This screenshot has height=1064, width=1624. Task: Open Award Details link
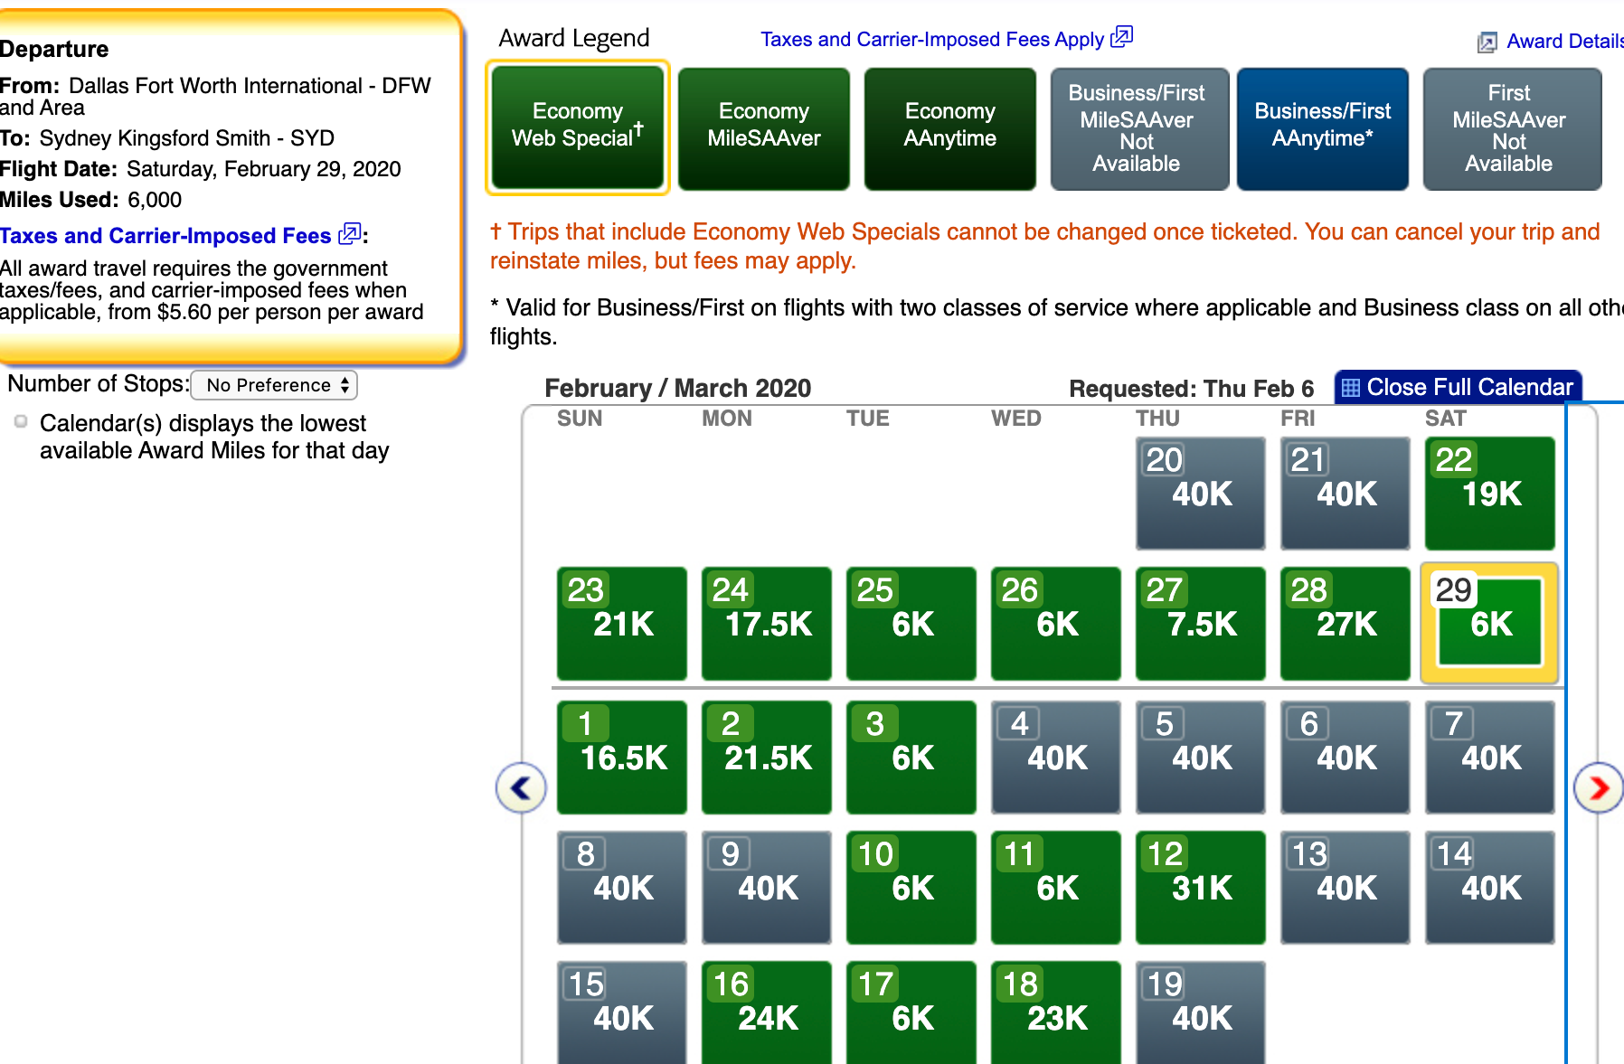coord(1563,42)
